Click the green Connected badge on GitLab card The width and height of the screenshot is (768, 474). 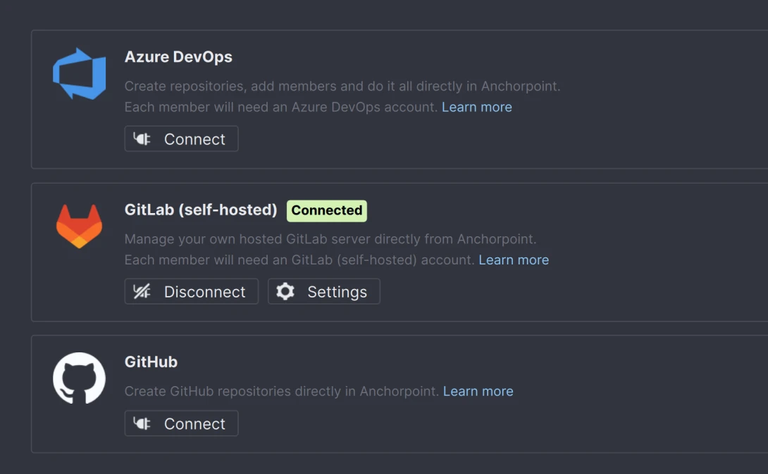[326, 210]
